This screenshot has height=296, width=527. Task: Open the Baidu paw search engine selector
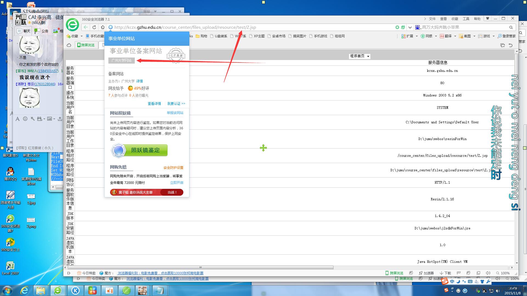(418, 27)
